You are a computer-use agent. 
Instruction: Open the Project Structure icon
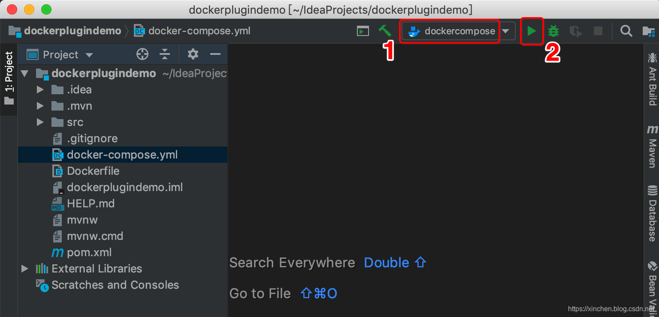point(648,31)
